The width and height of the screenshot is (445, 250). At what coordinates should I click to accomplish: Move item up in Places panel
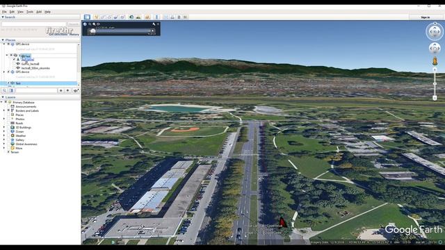pos(60,90)
